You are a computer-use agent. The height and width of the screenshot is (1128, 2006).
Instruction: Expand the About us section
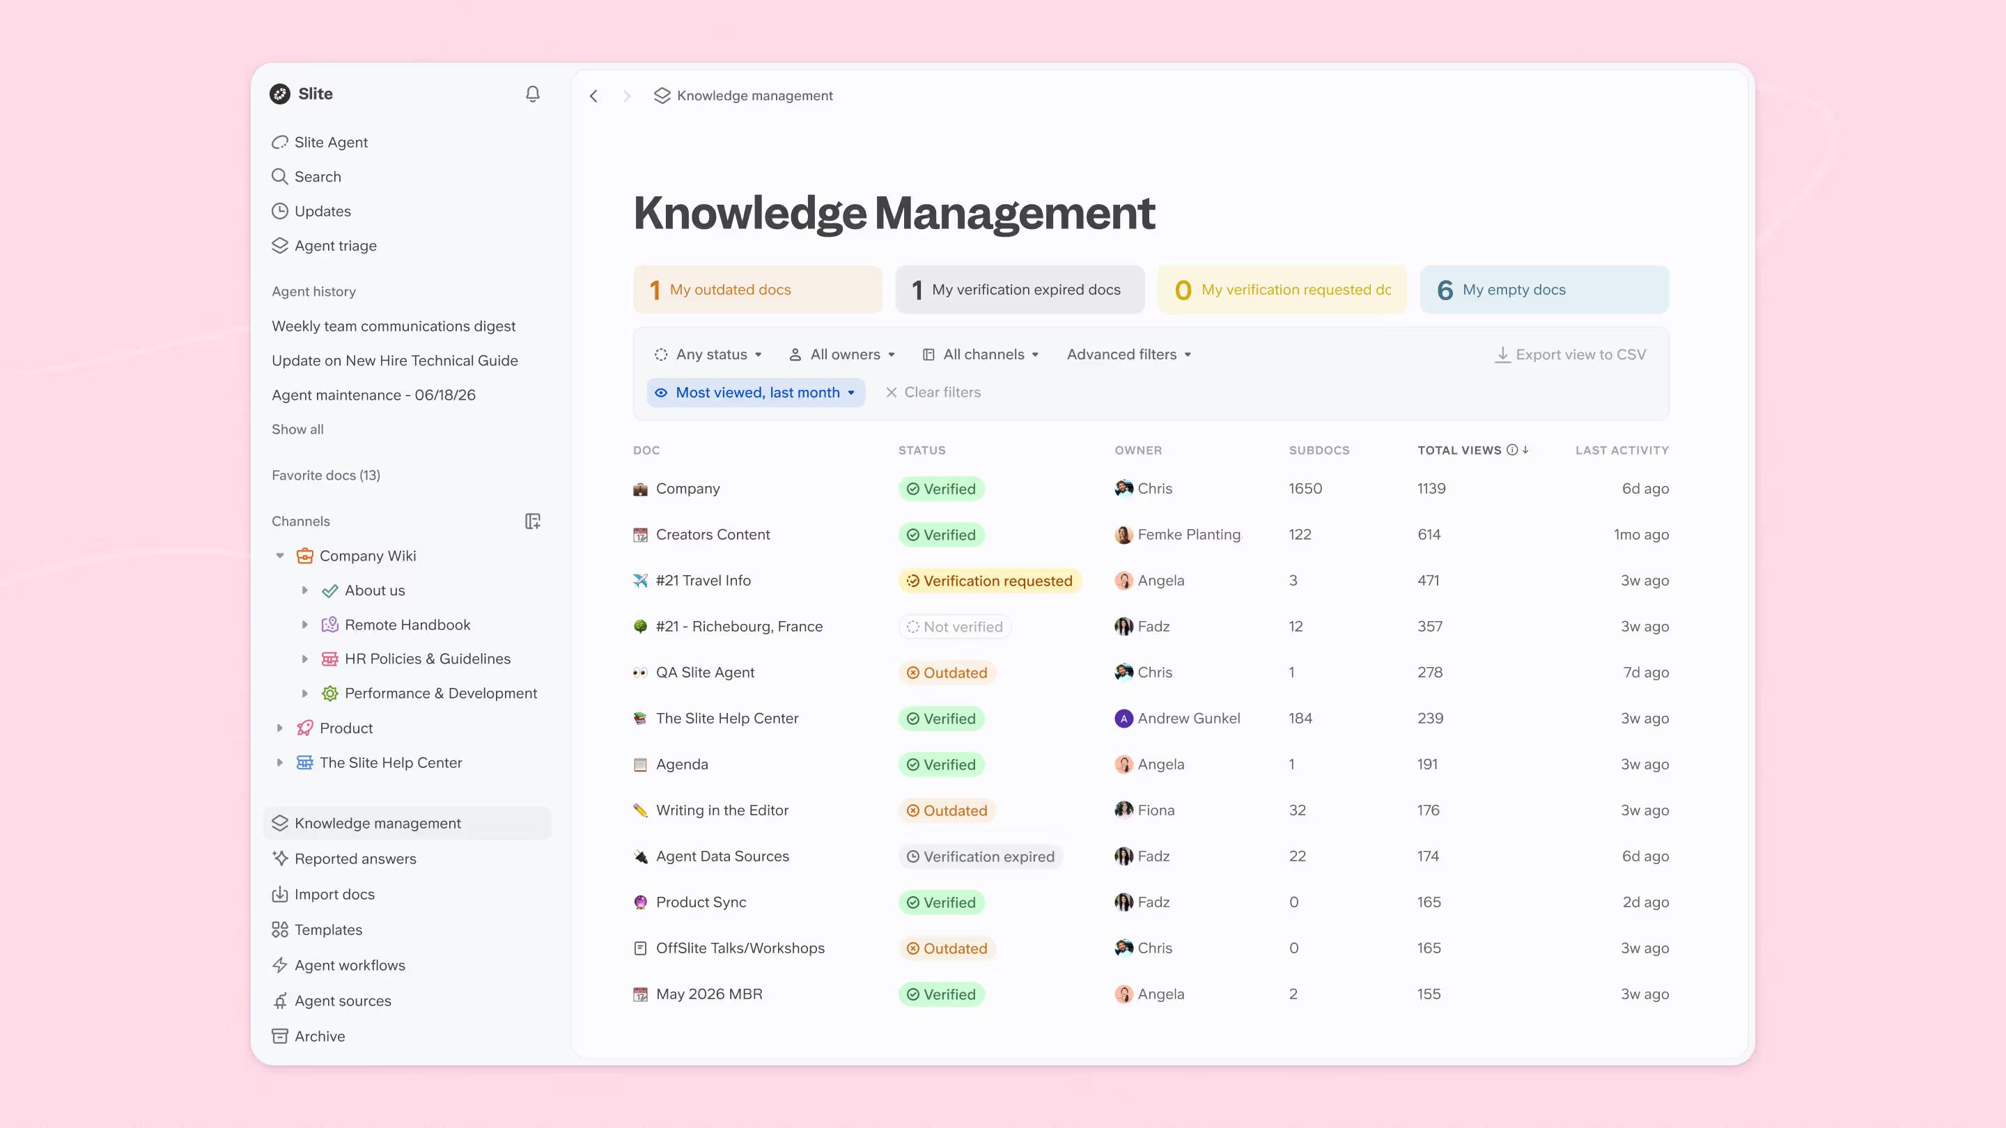click(x=305, y=590)
